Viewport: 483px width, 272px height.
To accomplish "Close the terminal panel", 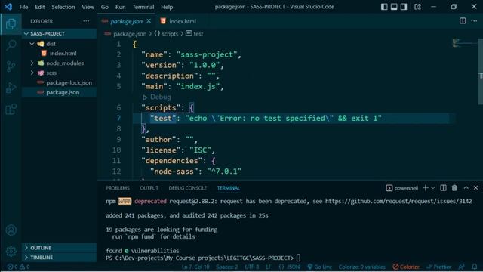I will (x=476, y=188).
